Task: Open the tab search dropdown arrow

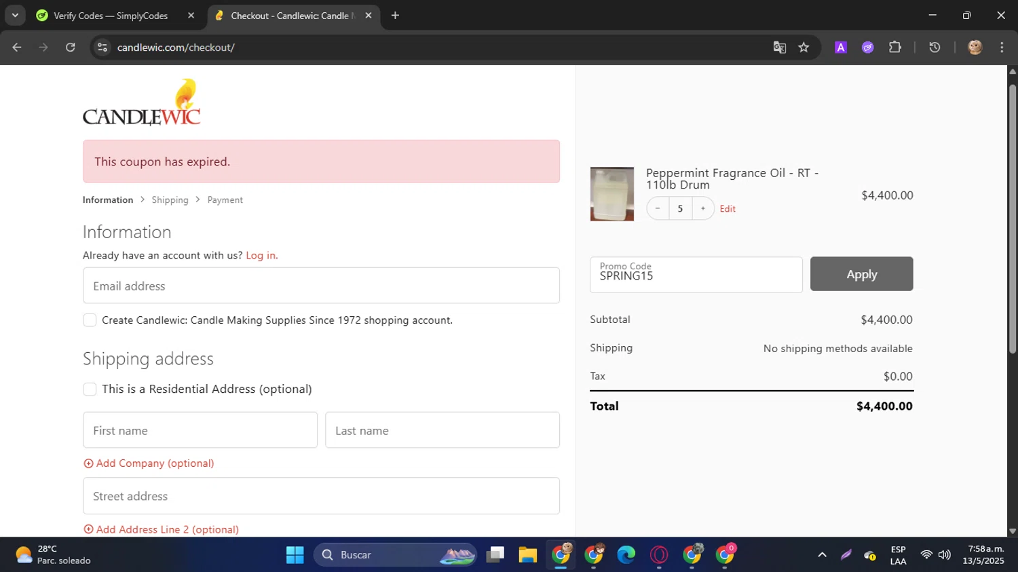Action: [x=15, y=16]
